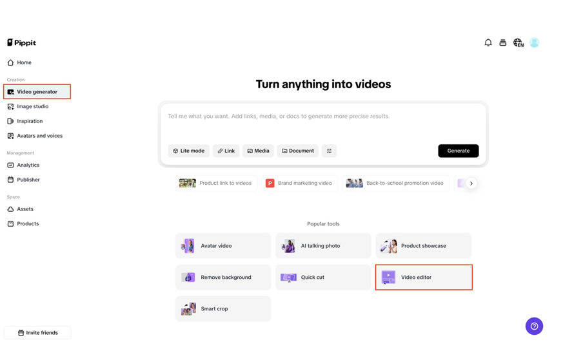Open the user profile avatar
The width and height of the screenshot is (583, 358).
coord(534,43)
